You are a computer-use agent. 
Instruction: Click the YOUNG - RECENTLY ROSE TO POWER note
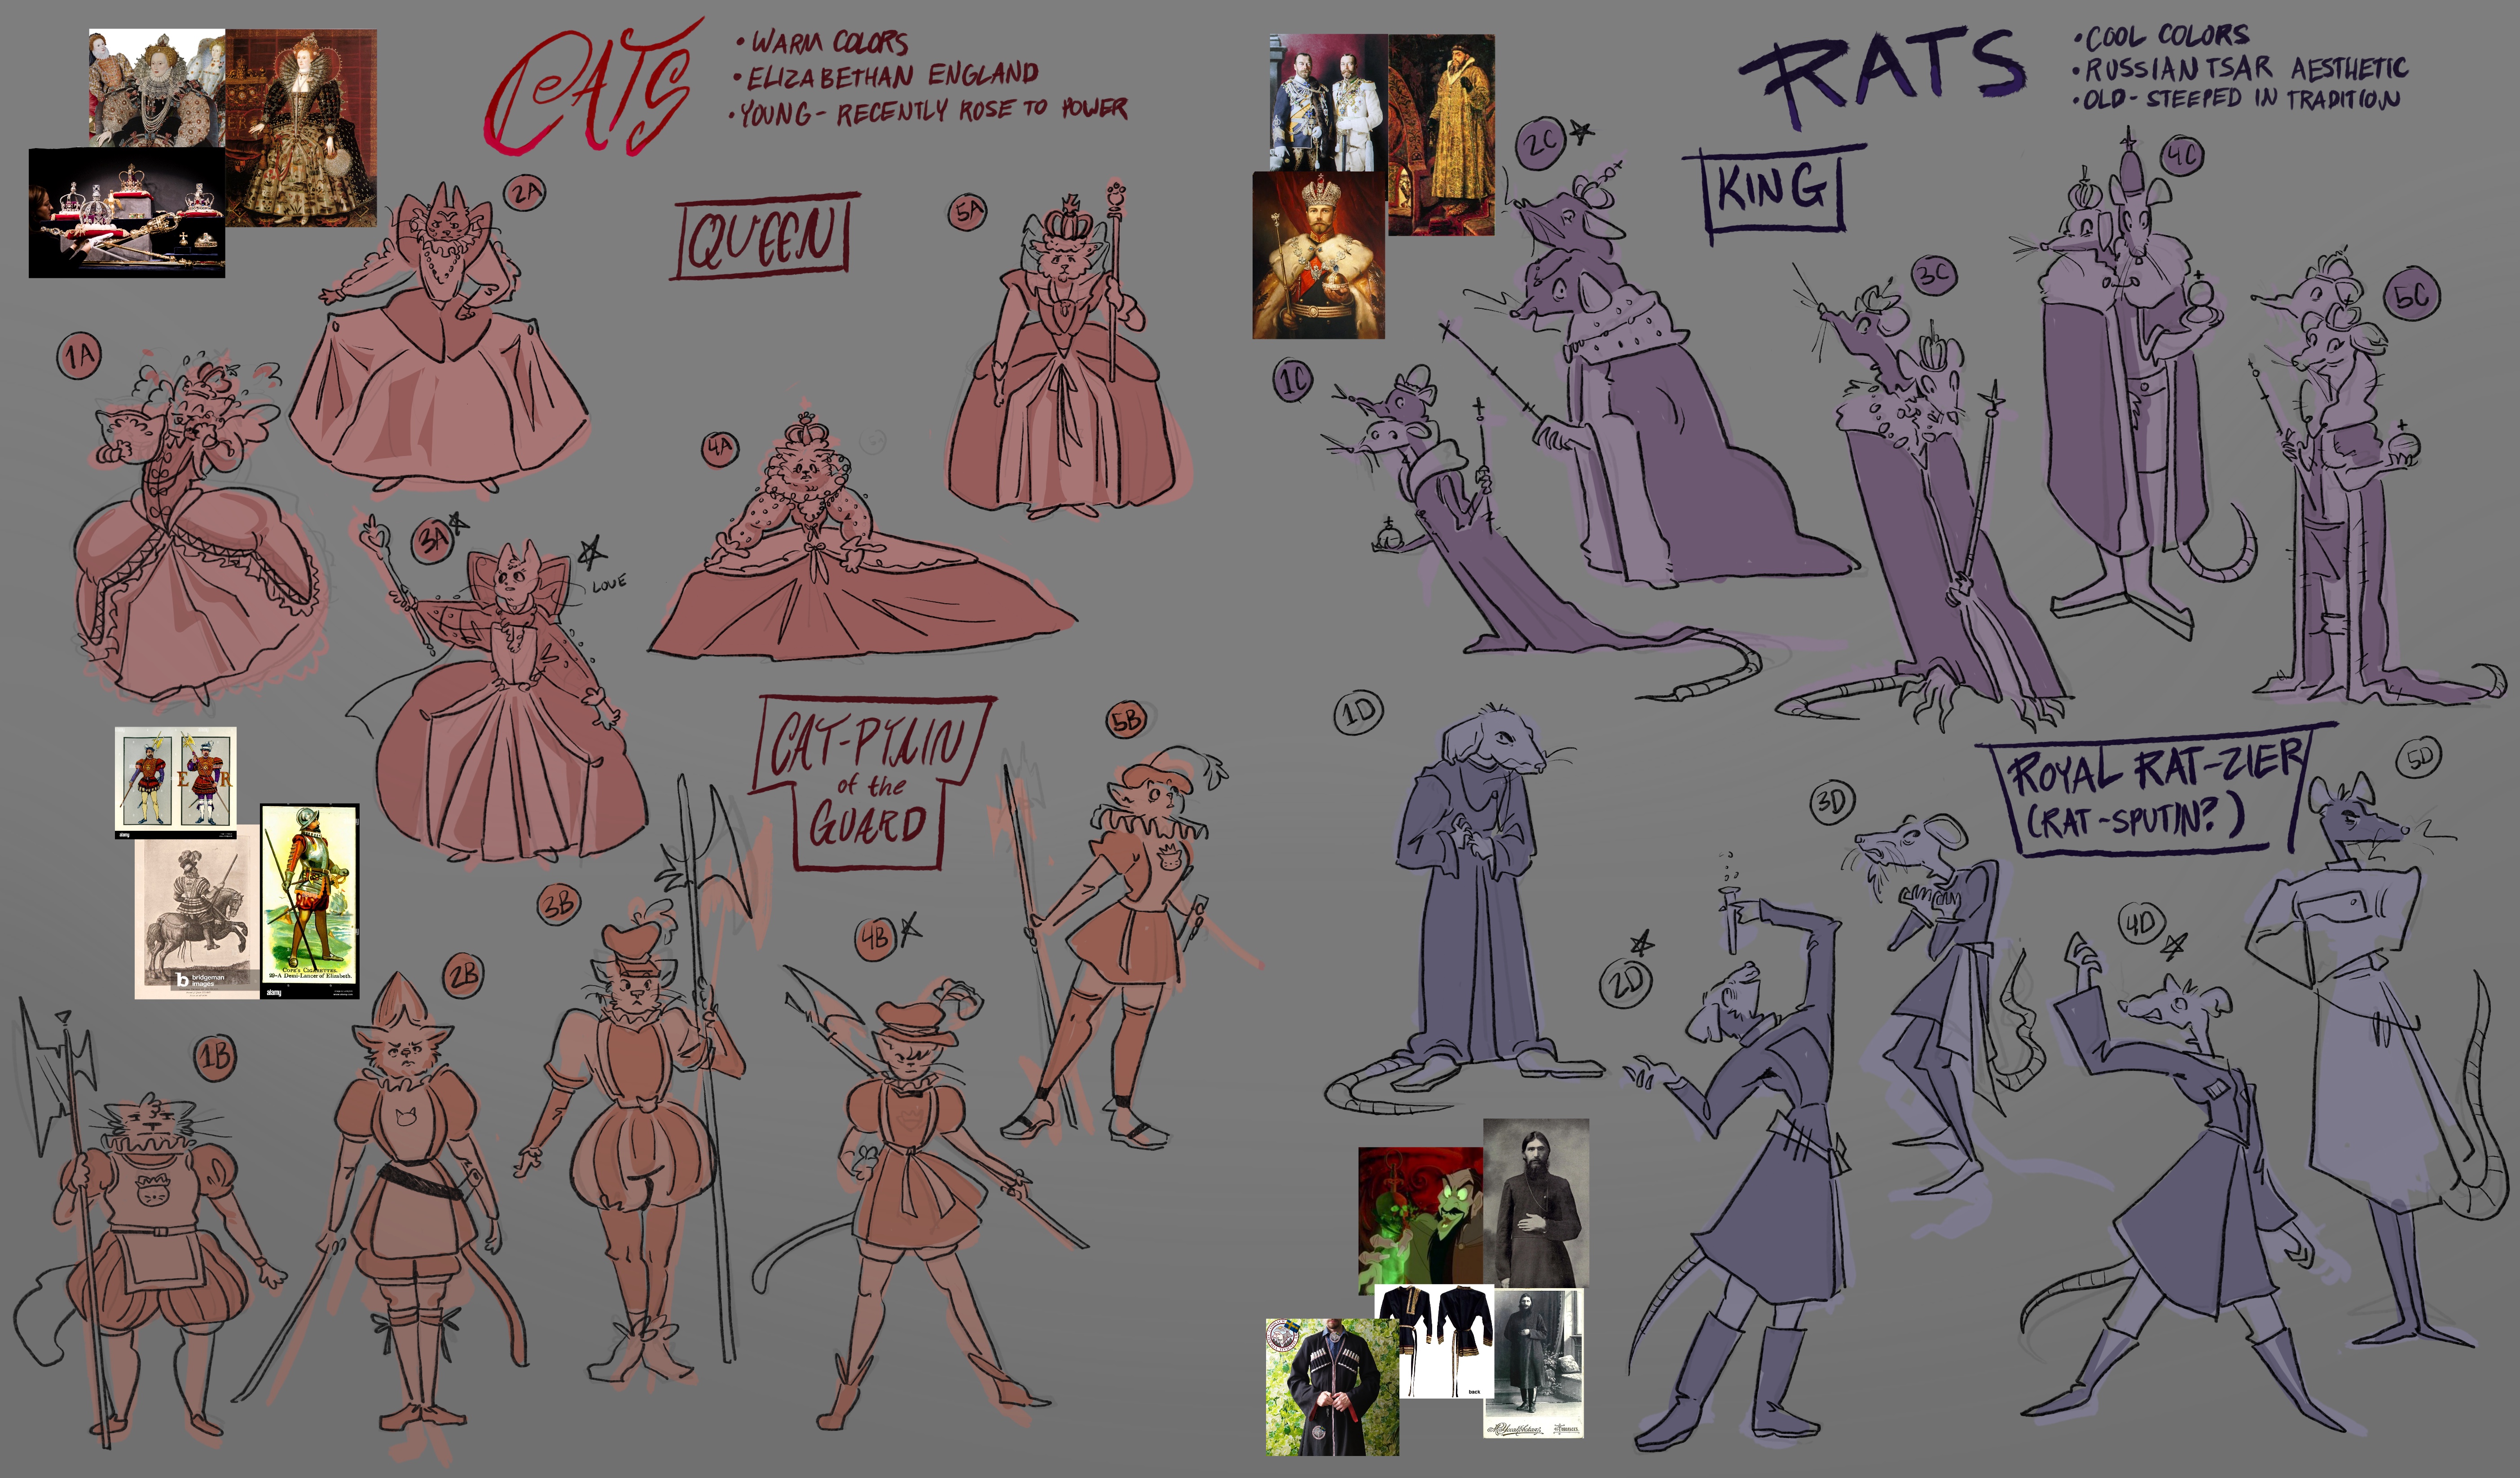pyautogui.click(x=928, y=110)
